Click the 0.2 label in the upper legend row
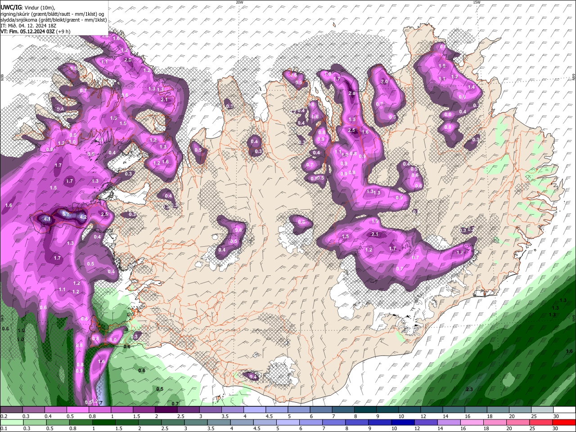Image resolution: width=576 pixels, height=432 pixels. [4, 416]
